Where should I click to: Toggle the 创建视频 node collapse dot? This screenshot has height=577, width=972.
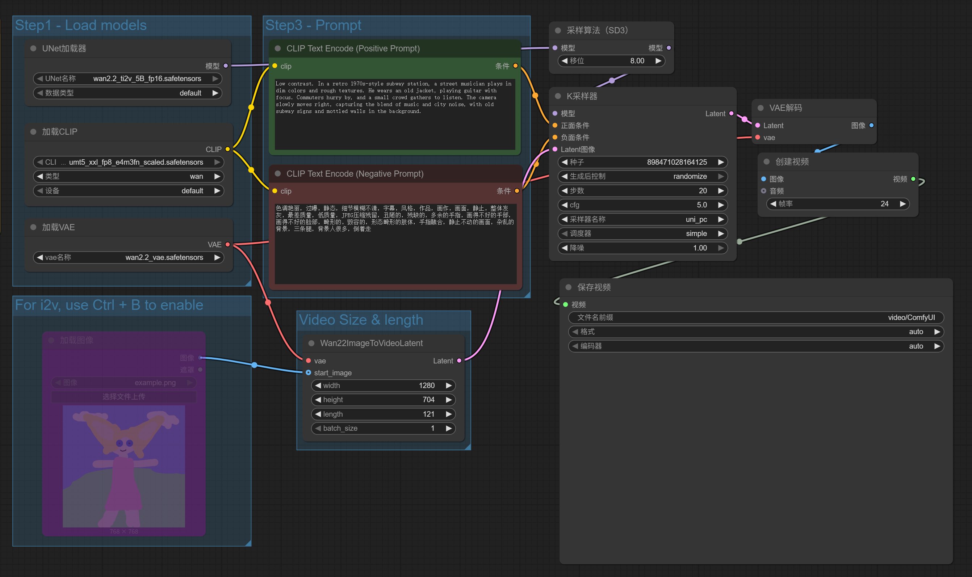tap(767, 162)
